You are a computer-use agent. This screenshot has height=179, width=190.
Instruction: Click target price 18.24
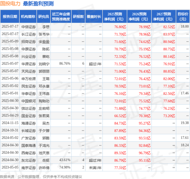coord(185,145)
